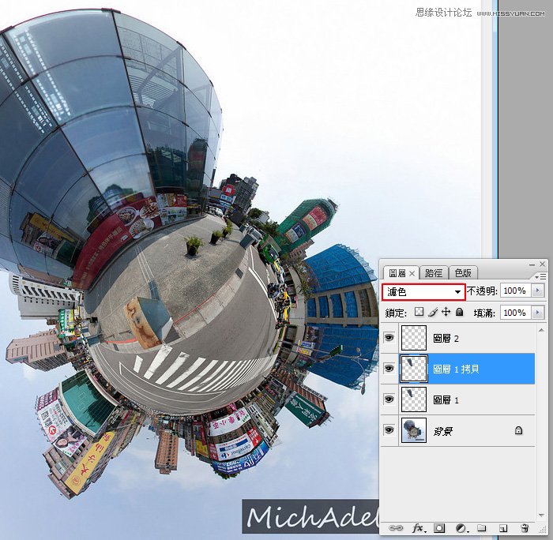Switch to the 路徑 tab
The height and width of the screenshot is (540, 553).
(434, 272)
